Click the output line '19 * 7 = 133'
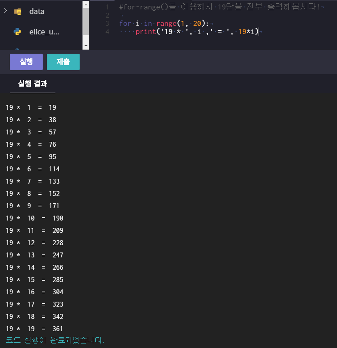Image resolution: width=337 pixels, height=348 pixels. click(33, 181)
